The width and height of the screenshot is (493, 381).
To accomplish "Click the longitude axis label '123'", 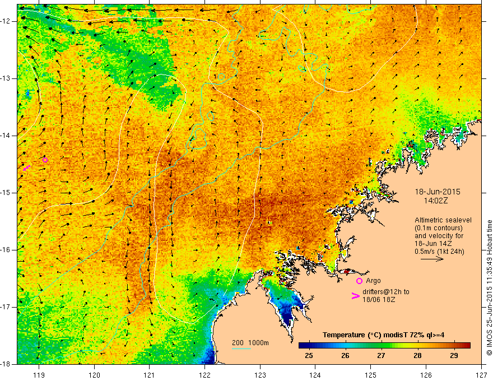I will [x=260, y=375].
